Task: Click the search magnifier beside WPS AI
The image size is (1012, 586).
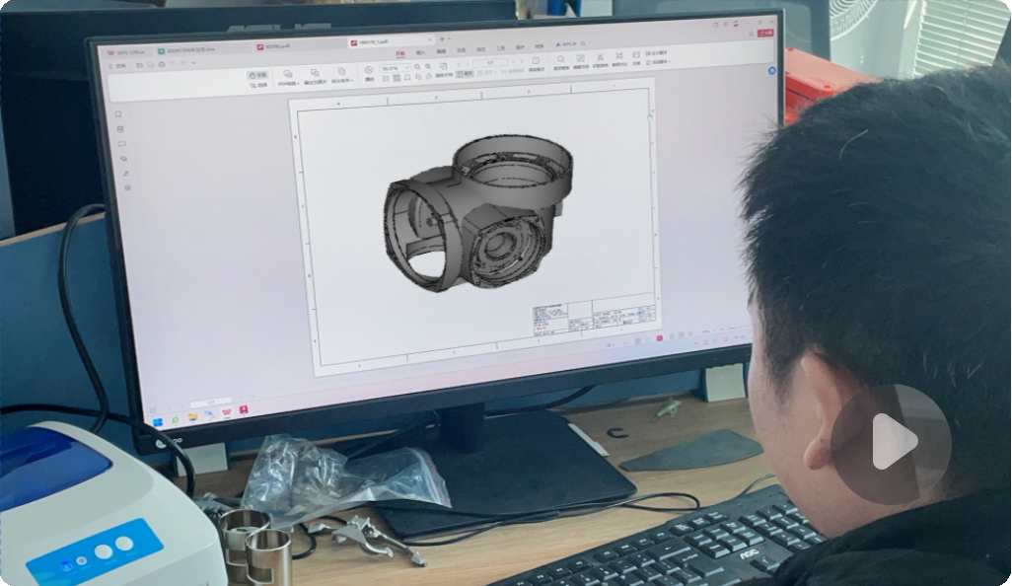Action: click(584, 43)
